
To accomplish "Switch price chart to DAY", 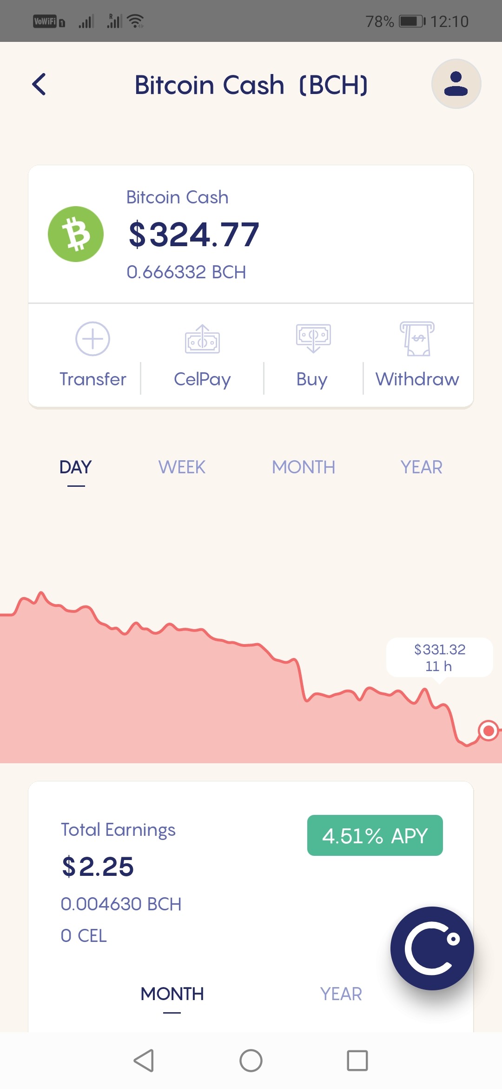I will click(x=76, y=467).
